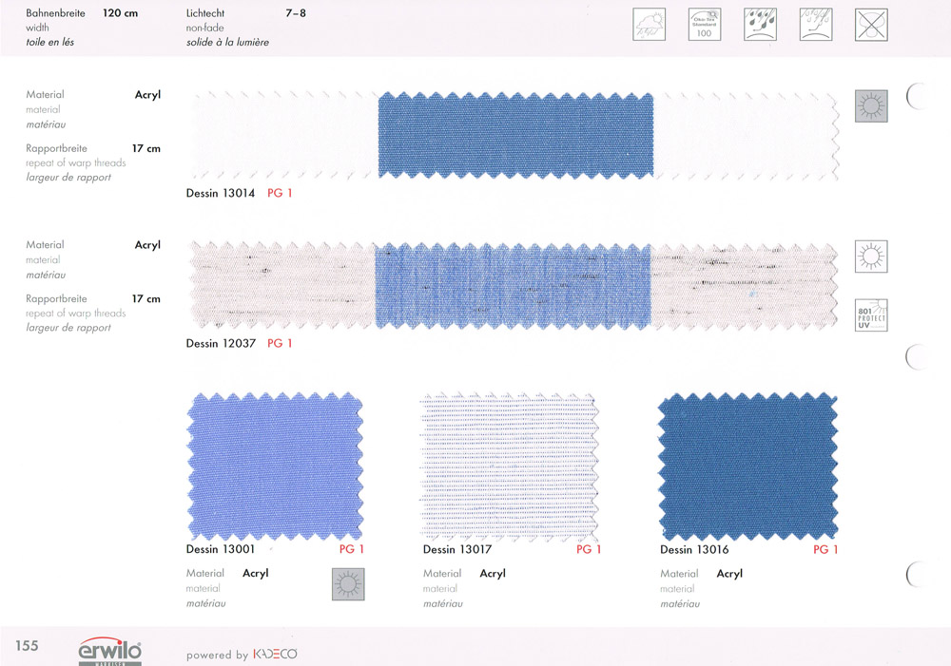Click 'Rapportbreite' in the Dessin 12037 row
This screenshot has height=666, width=951.
(x=56, y=298)
